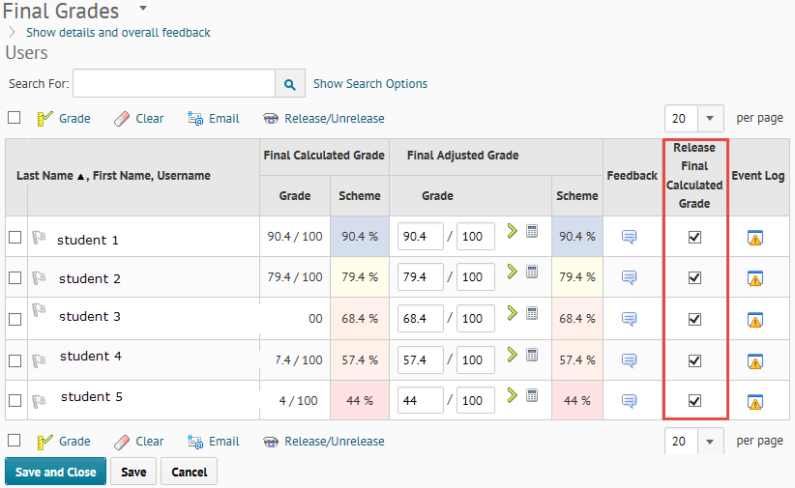Click flag icon next to student 5
This screenshot has height=488, width=795.
[40, 398]
